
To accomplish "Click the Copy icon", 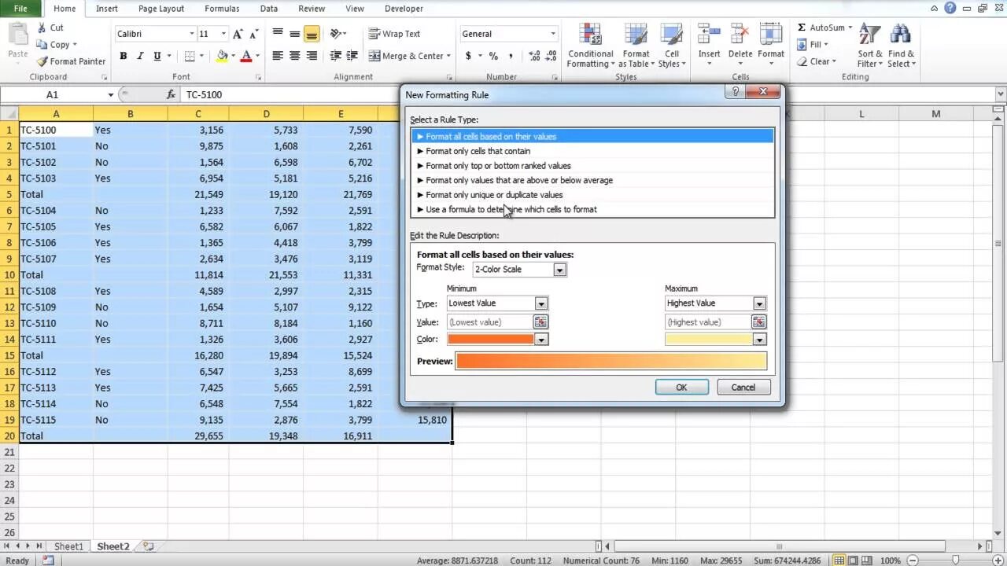I will coord(42,45).
